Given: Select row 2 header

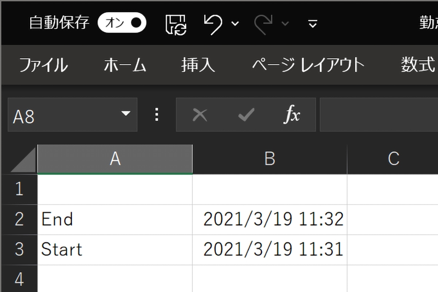Looking at the screenshot, I should [19, 219].
